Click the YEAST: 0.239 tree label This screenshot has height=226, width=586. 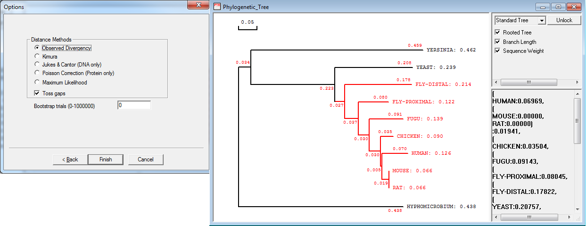[436, 67]
